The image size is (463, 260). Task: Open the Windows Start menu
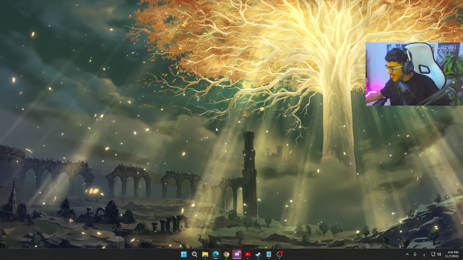pos(184,254)
